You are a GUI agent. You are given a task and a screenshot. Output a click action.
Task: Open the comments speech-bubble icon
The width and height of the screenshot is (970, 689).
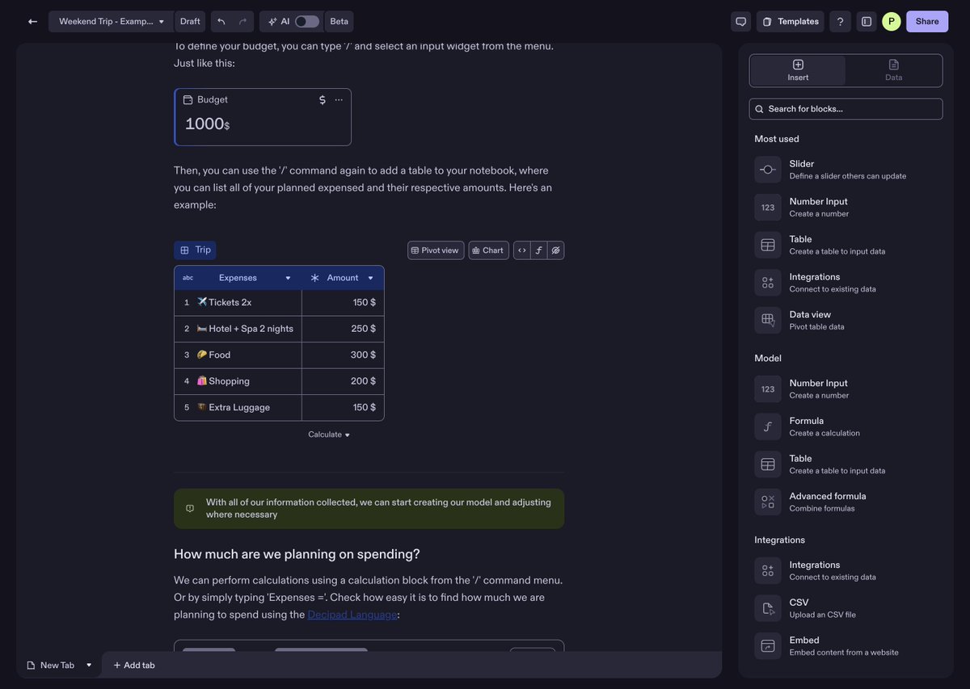tap(740, 22)
